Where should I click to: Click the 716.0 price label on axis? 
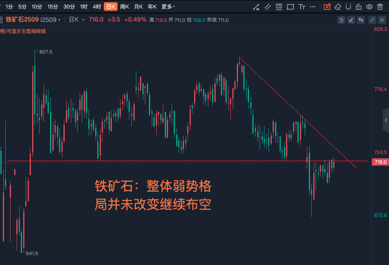[380, 162]
